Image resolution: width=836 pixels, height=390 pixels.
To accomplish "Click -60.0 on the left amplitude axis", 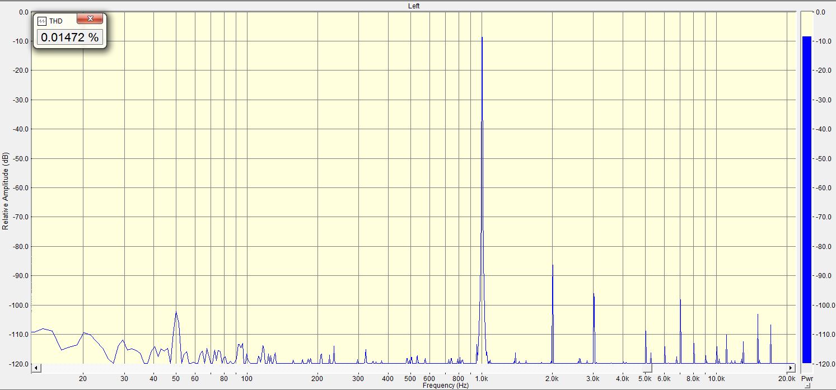I will tap(20, 188).
